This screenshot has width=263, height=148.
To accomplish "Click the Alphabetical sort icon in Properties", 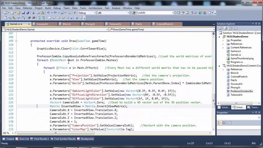I will tap(224, 123).
